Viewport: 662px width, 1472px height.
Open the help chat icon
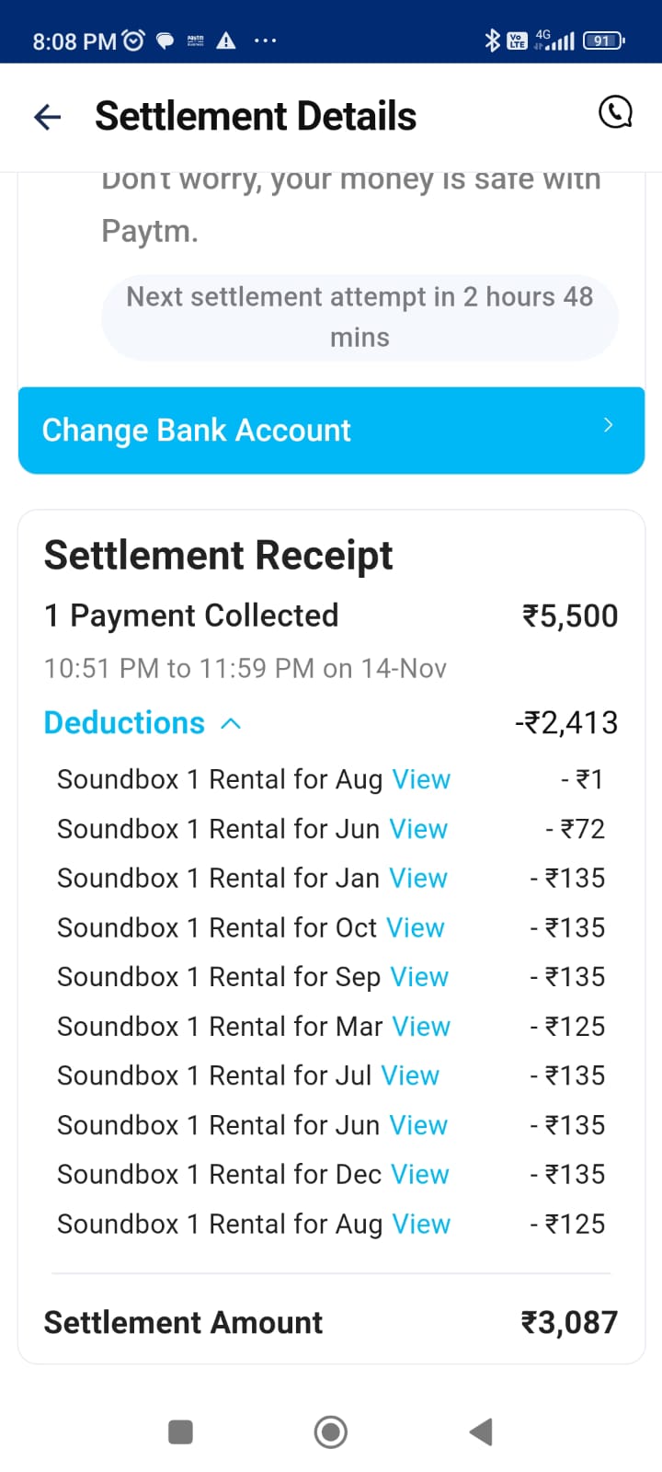615,113
